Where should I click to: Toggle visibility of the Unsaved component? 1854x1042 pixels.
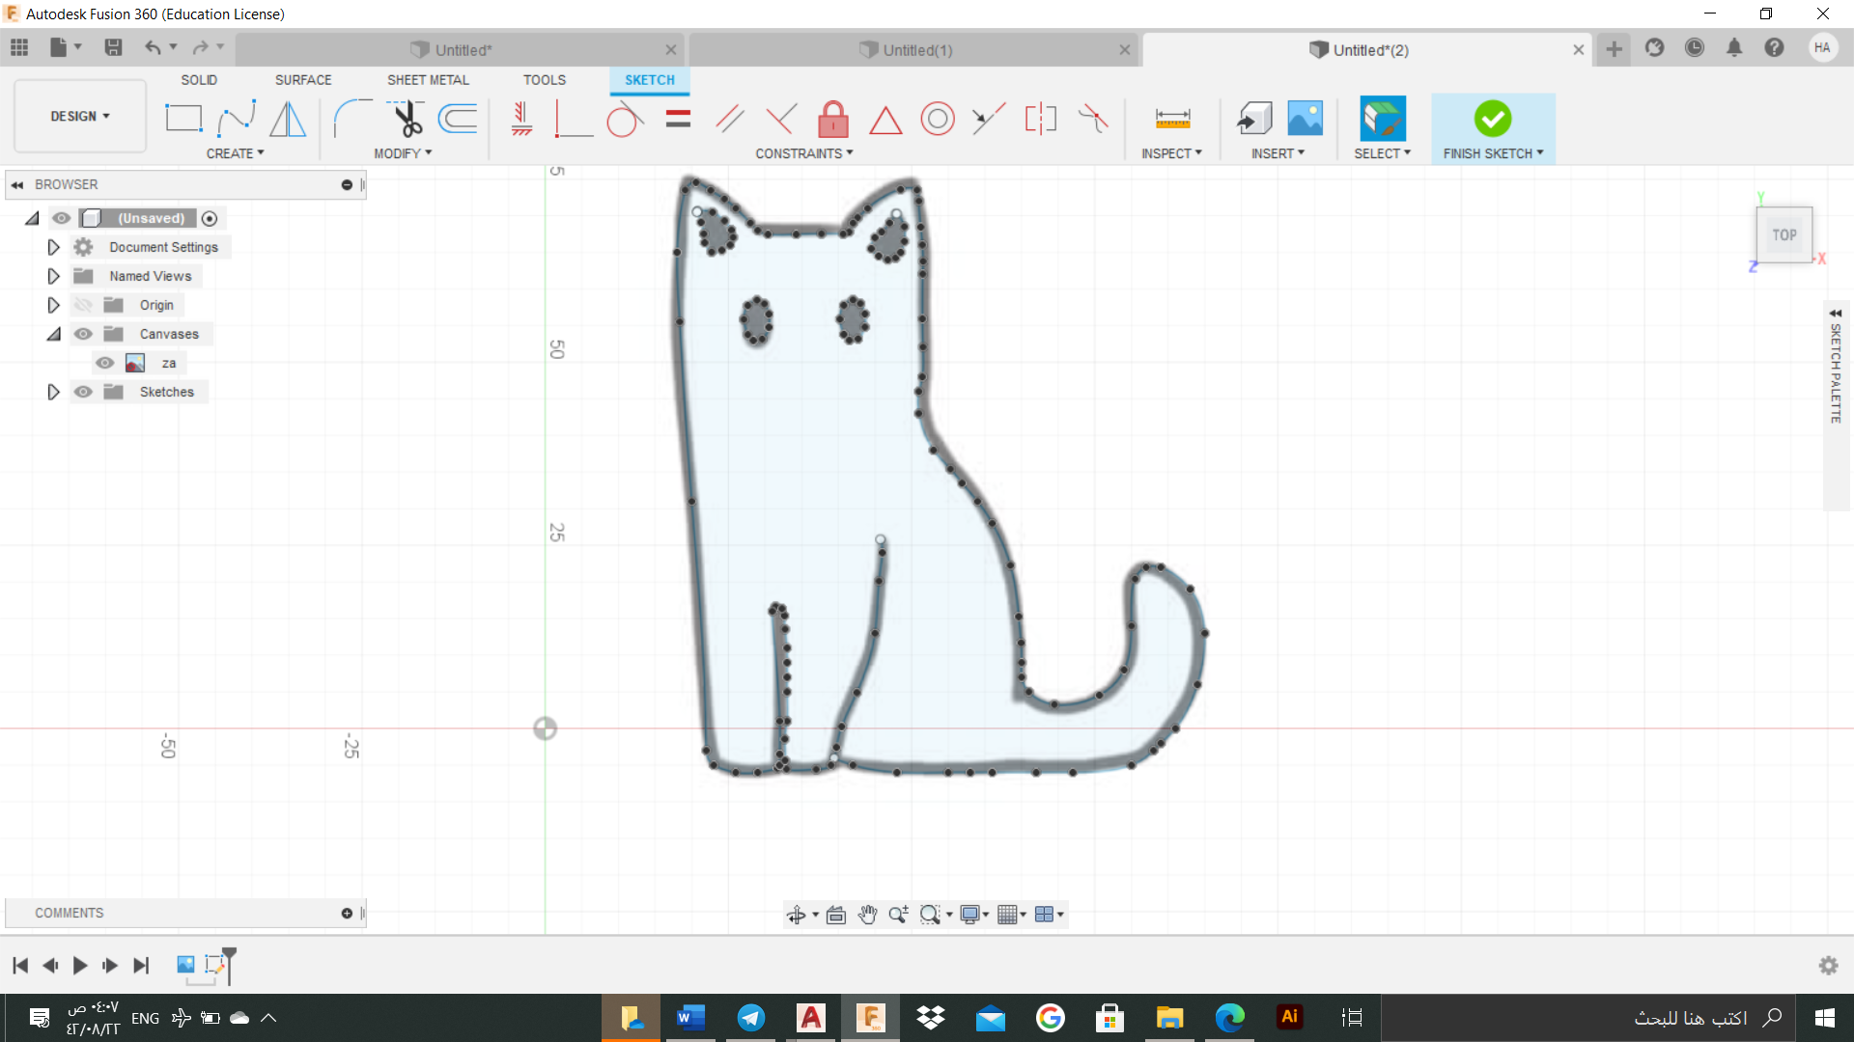click(62, 218)
